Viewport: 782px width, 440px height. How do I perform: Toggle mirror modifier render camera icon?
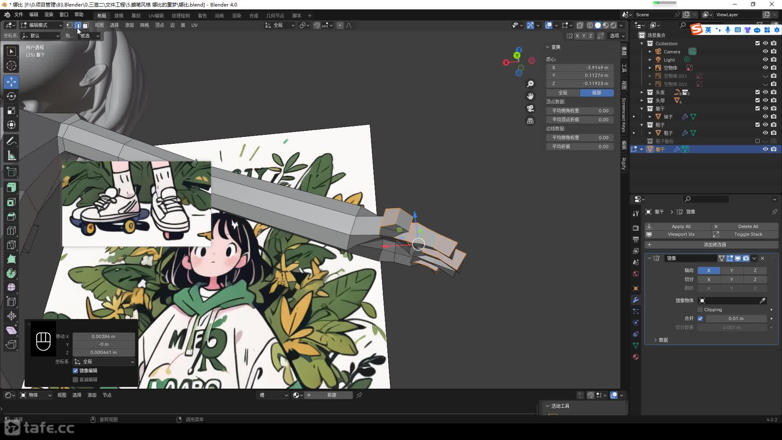coord(746,258)
